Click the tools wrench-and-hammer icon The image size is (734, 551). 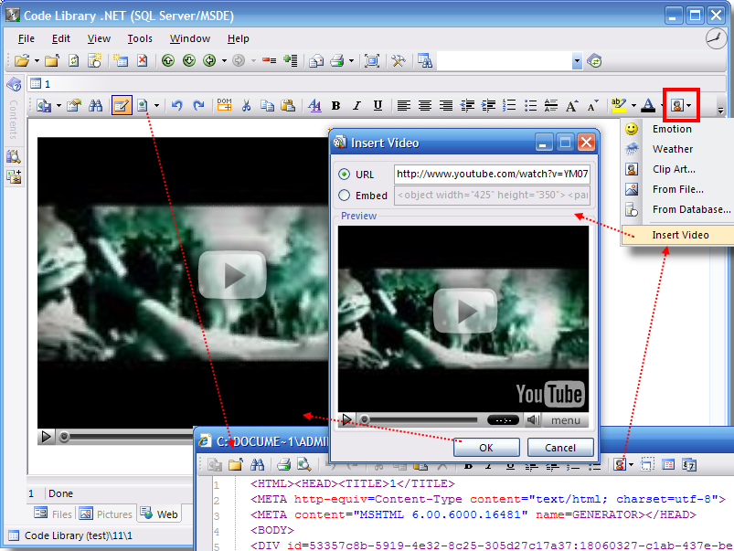399,61
